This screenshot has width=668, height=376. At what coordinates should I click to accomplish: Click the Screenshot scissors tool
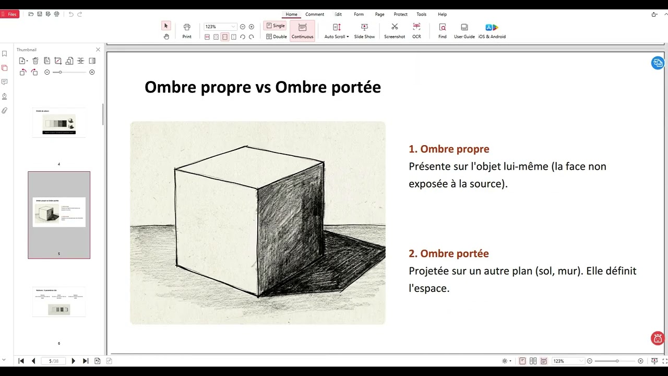click(x=395, y=31)
